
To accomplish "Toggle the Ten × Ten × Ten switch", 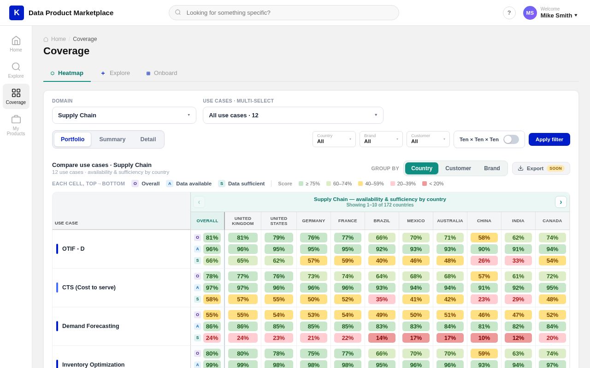I will coord(511,139).
